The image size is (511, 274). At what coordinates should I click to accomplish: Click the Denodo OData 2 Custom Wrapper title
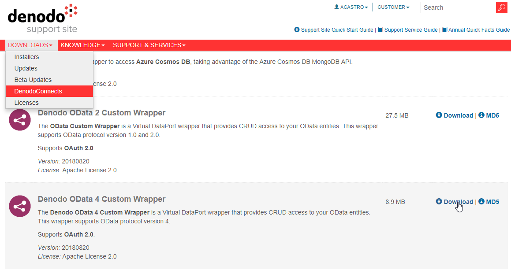[x=102, y=113]
